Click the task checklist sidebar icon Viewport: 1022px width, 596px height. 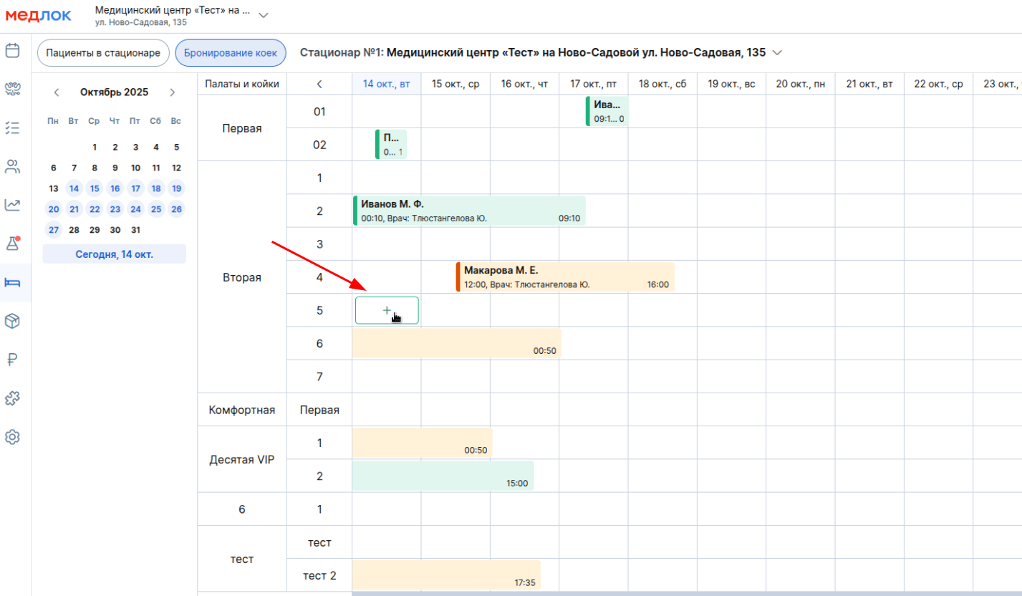[x=12, y=128]
